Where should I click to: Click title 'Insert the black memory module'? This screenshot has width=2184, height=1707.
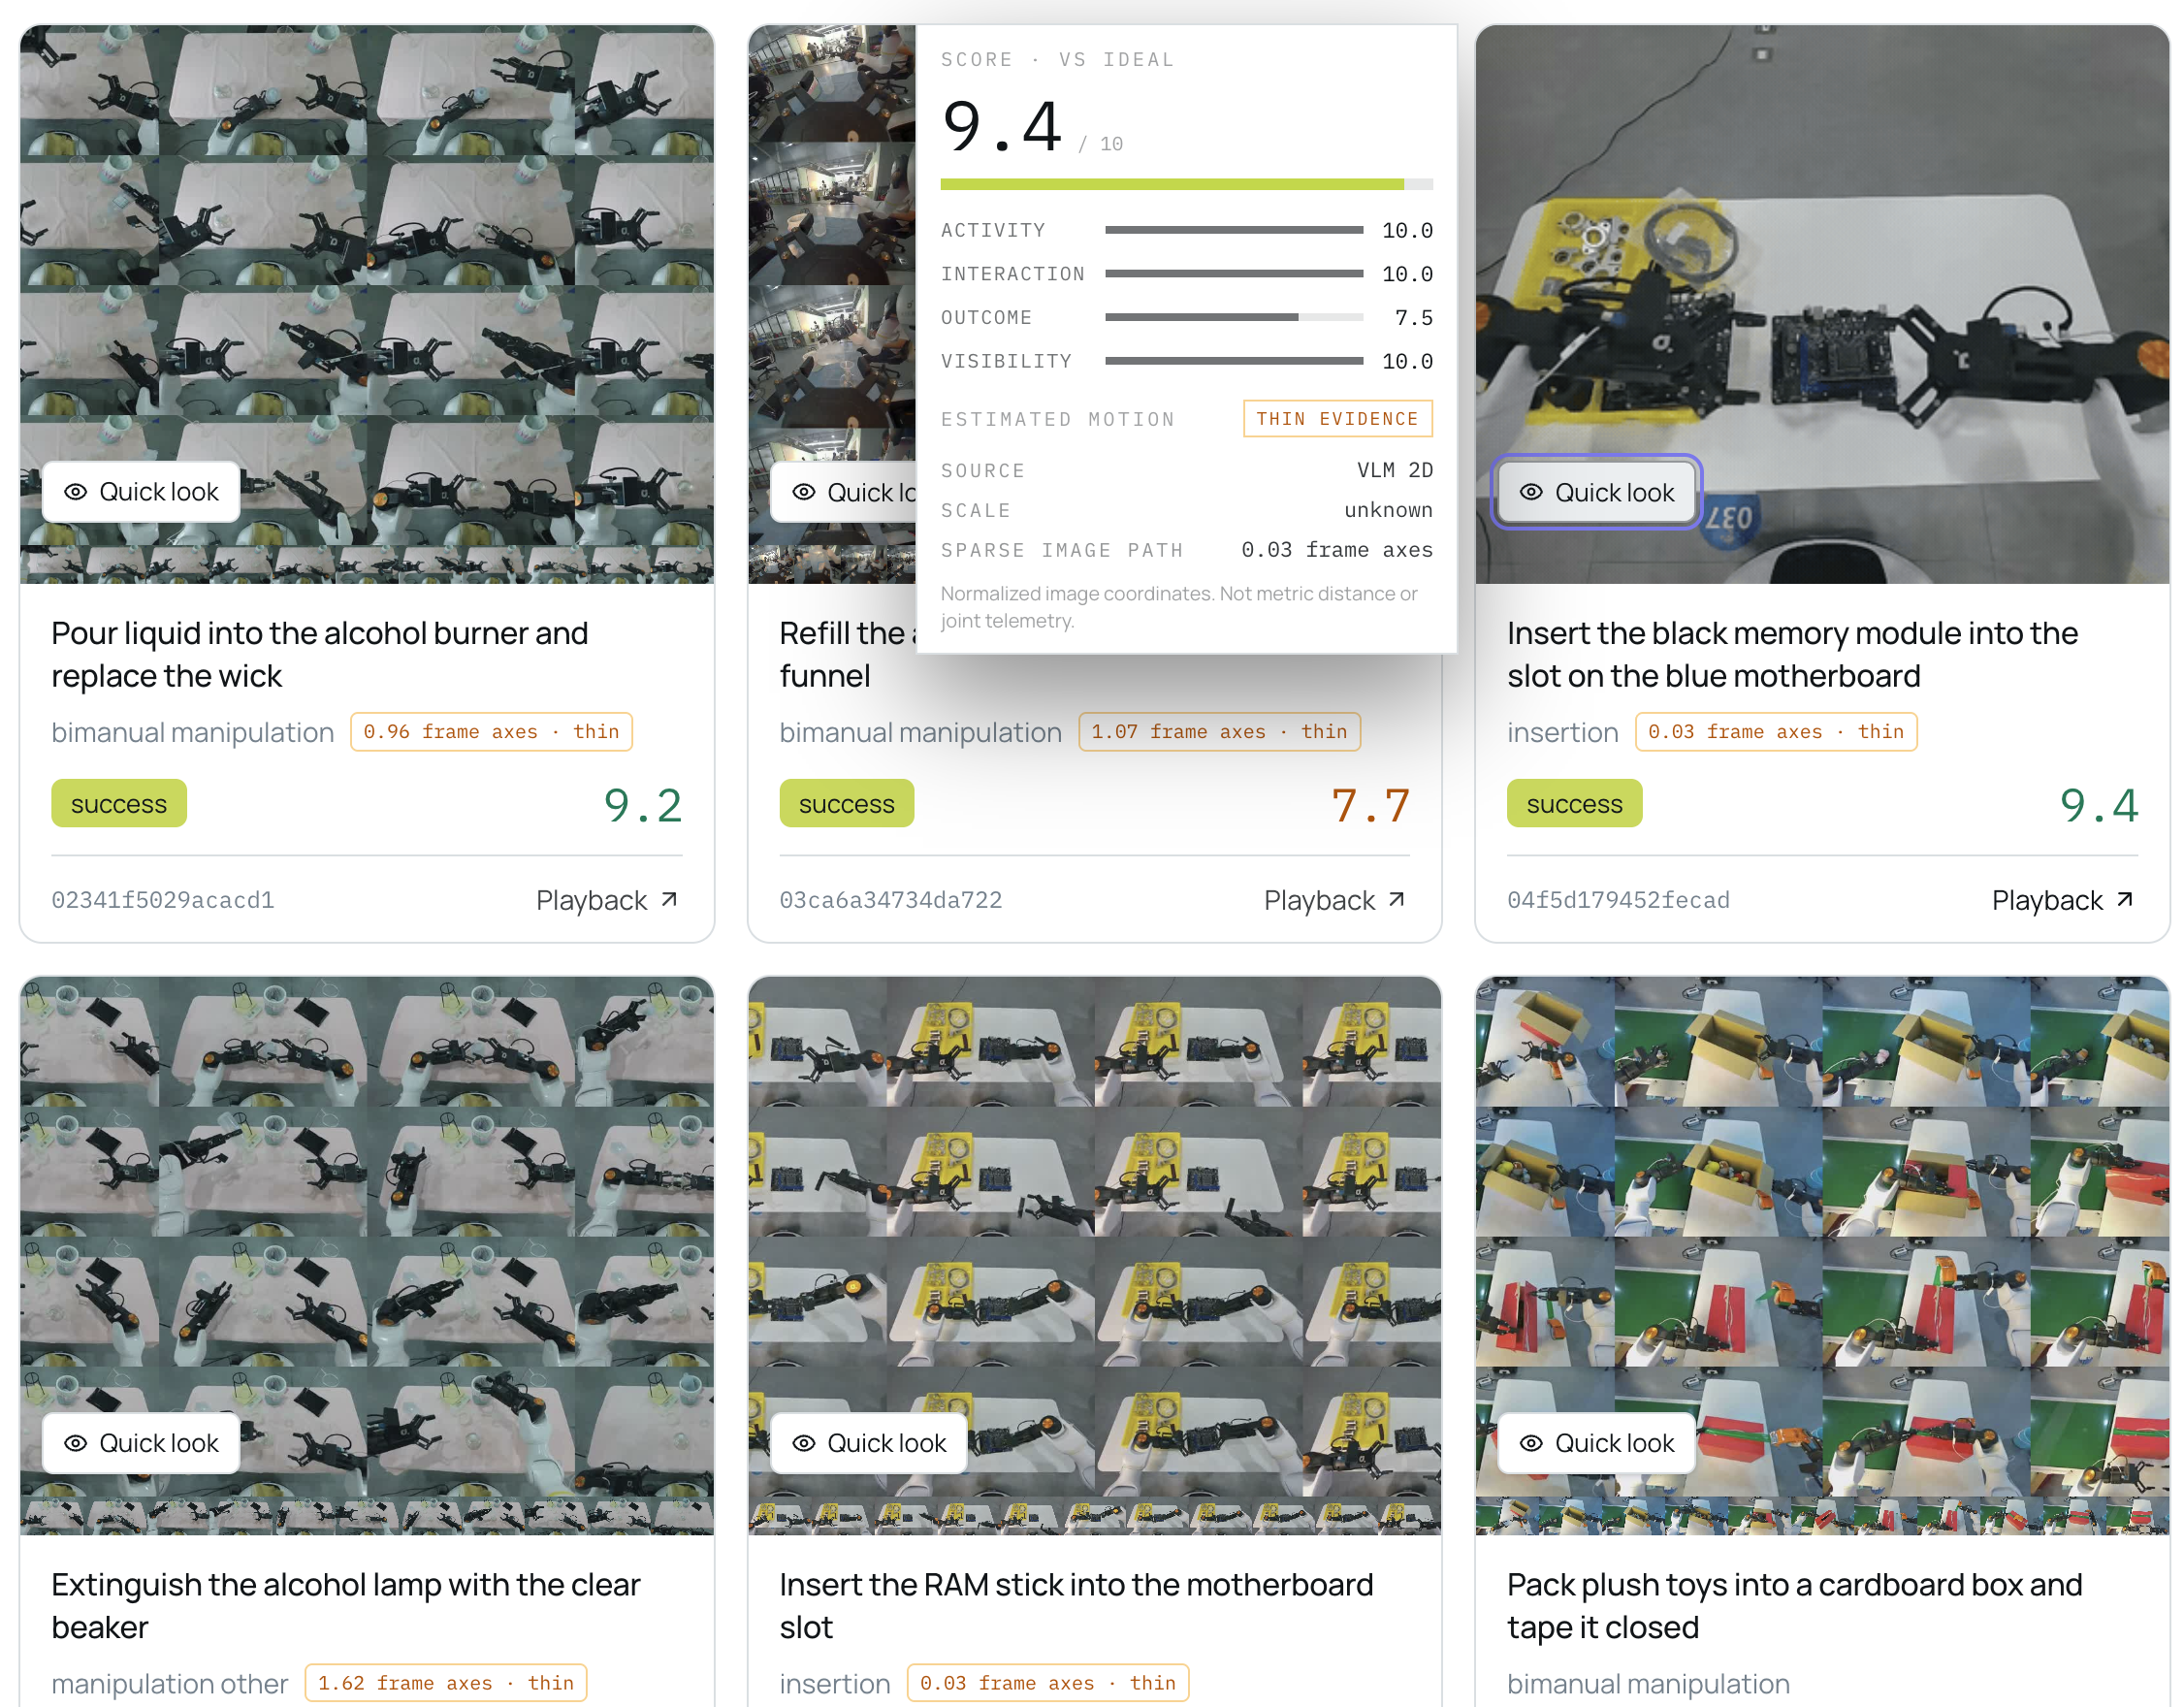coord(1792,654)
